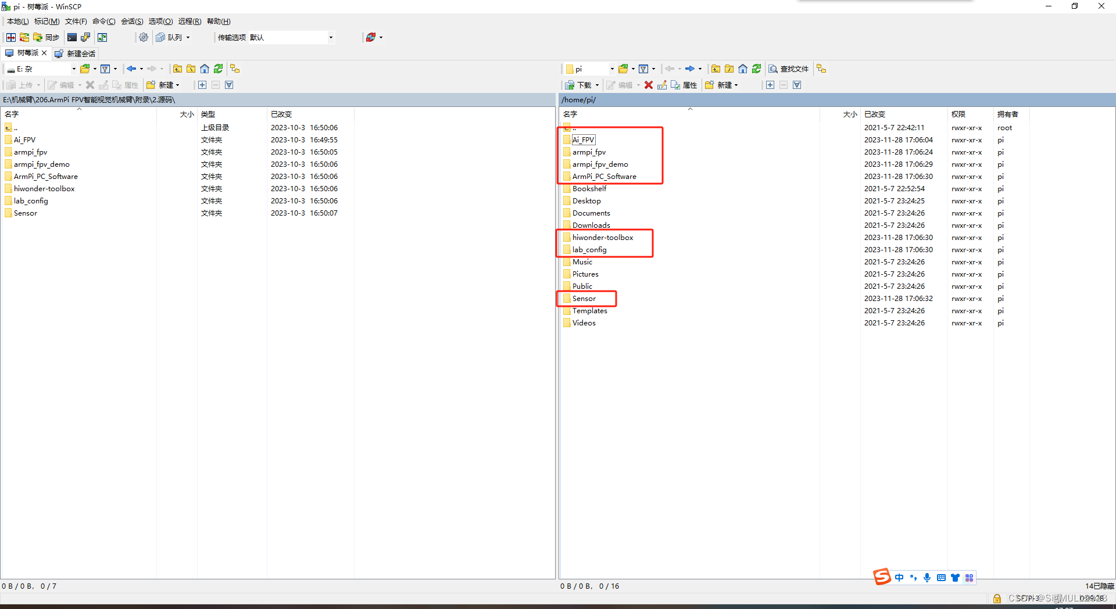
Task: Go to remote home directory icon
Action: coord(743,69)
